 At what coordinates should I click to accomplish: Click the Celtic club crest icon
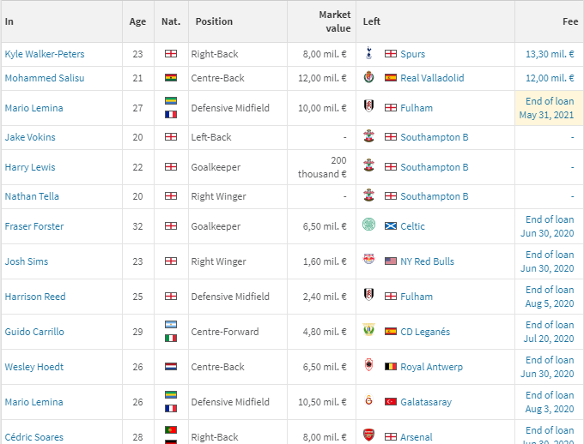pos(368,225)
